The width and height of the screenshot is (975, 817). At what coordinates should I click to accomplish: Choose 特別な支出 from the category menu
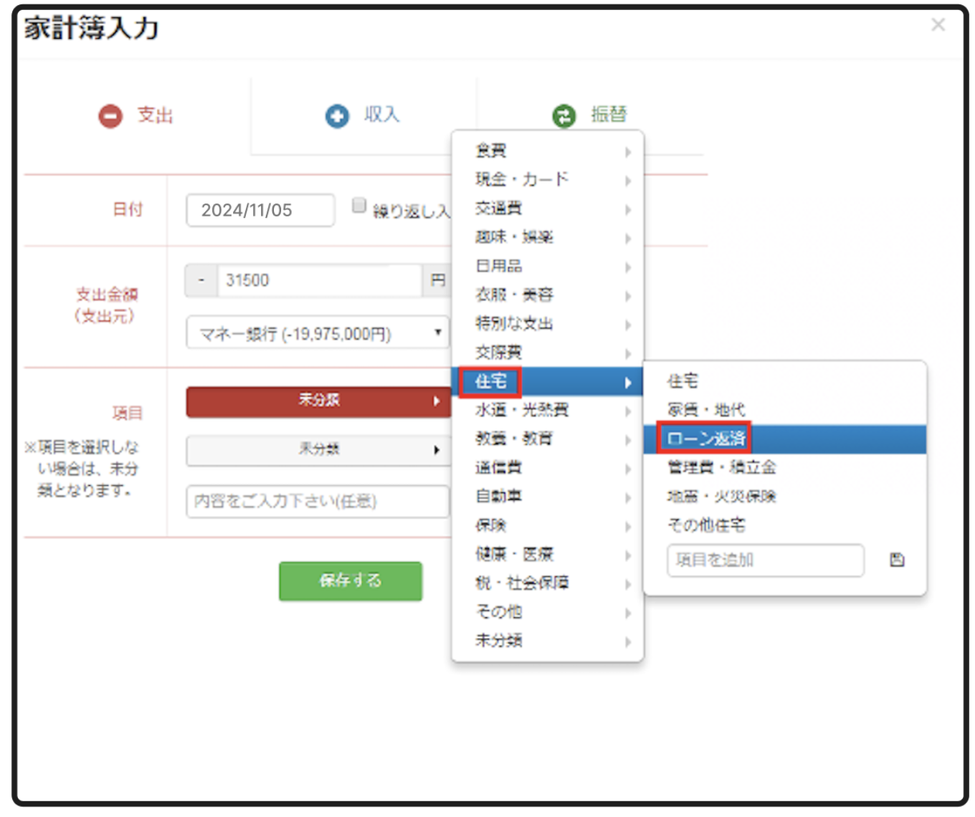tap(548, 324)
